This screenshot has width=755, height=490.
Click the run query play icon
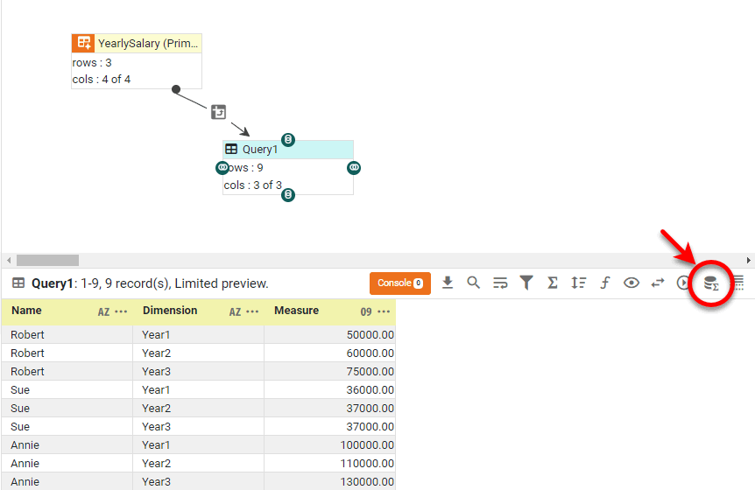pos(683,283)
